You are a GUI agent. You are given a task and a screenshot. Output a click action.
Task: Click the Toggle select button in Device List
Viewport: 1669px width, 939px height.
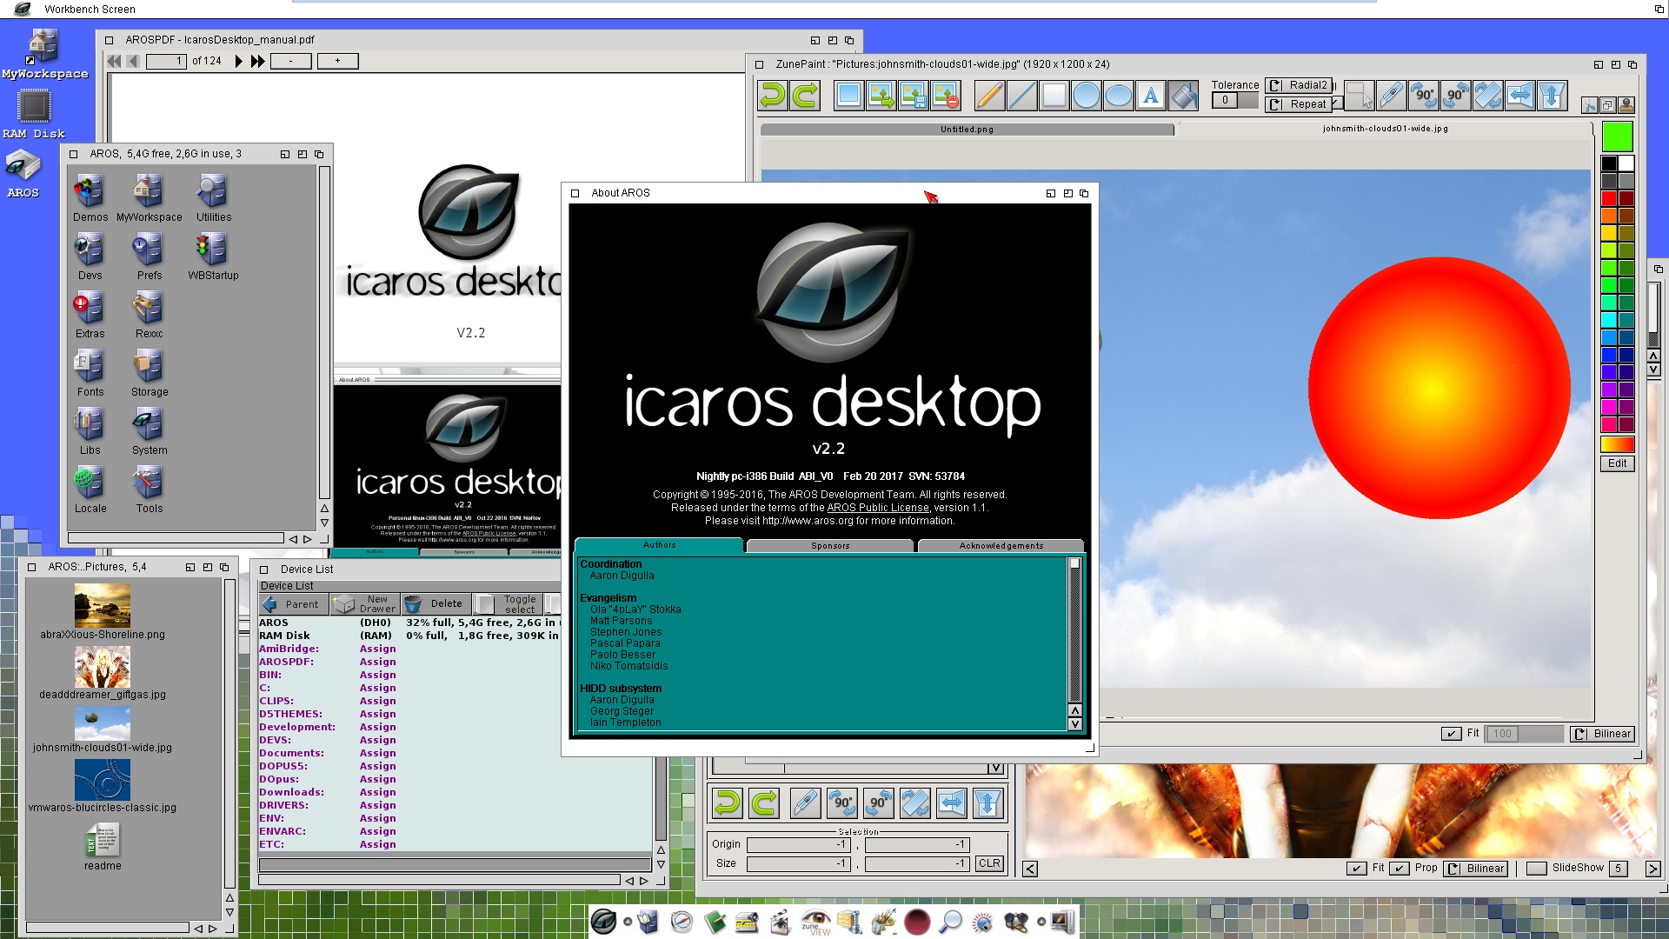(509, 604)
